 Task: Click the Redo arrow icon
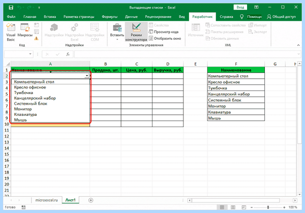[29, 8]
